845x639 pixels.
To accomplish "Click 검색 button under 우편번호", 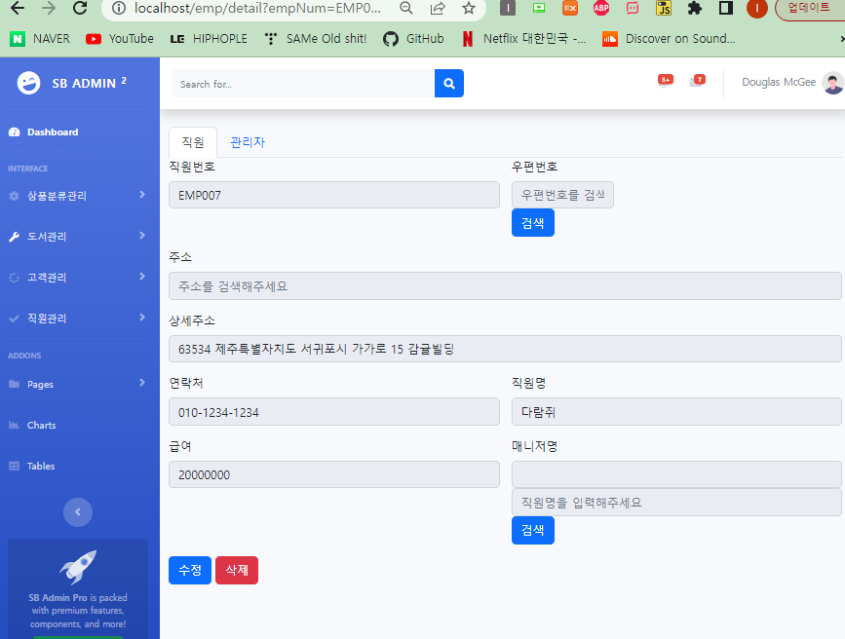I will tap(533, 223).
